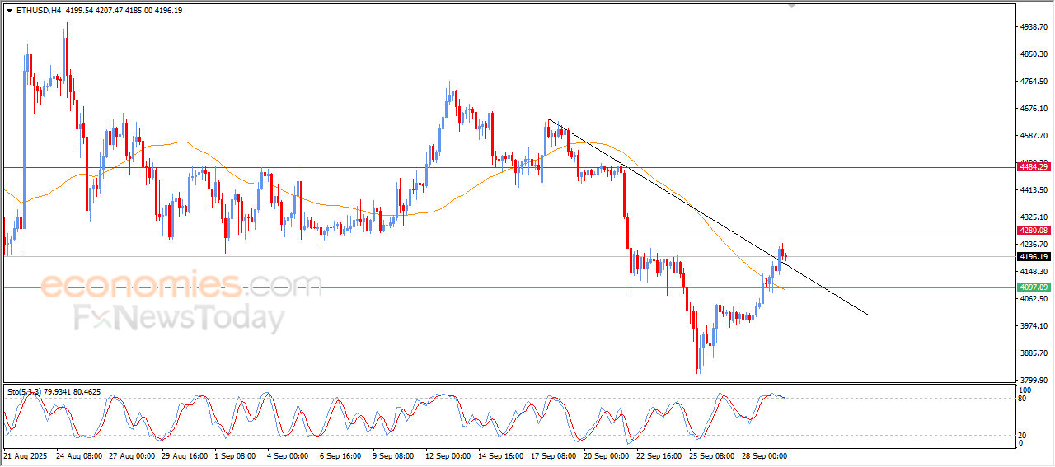Image resolution: width=1055 pixels, height=467 pixels.
Task: Click the ETHUSD,H4 symbol label
Action: point(38,11)
